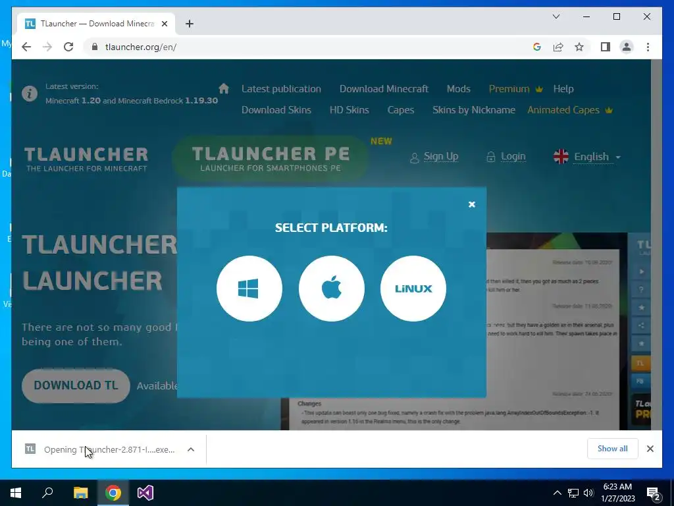The image size is (674, 506).
Task: Close the Select Platform popup
Action: (x=471, y=204)
